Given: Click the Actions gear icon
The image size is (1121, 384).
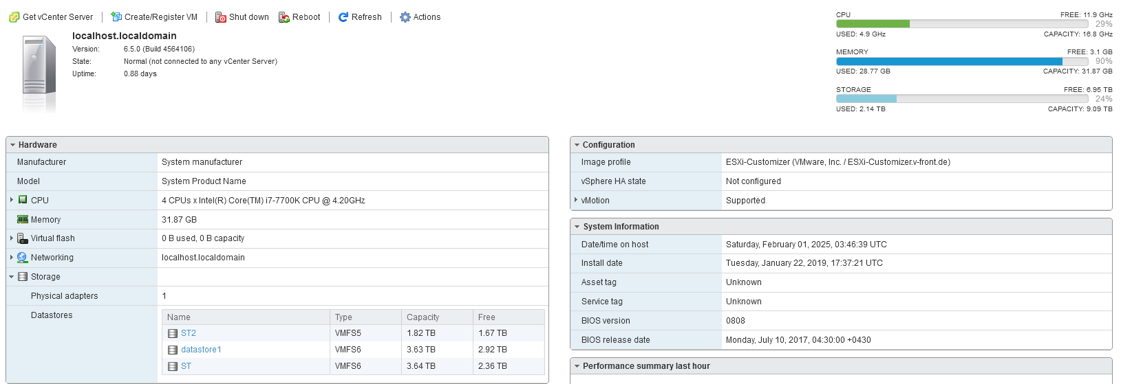Looking at the screenshot, I should [405, 17].
